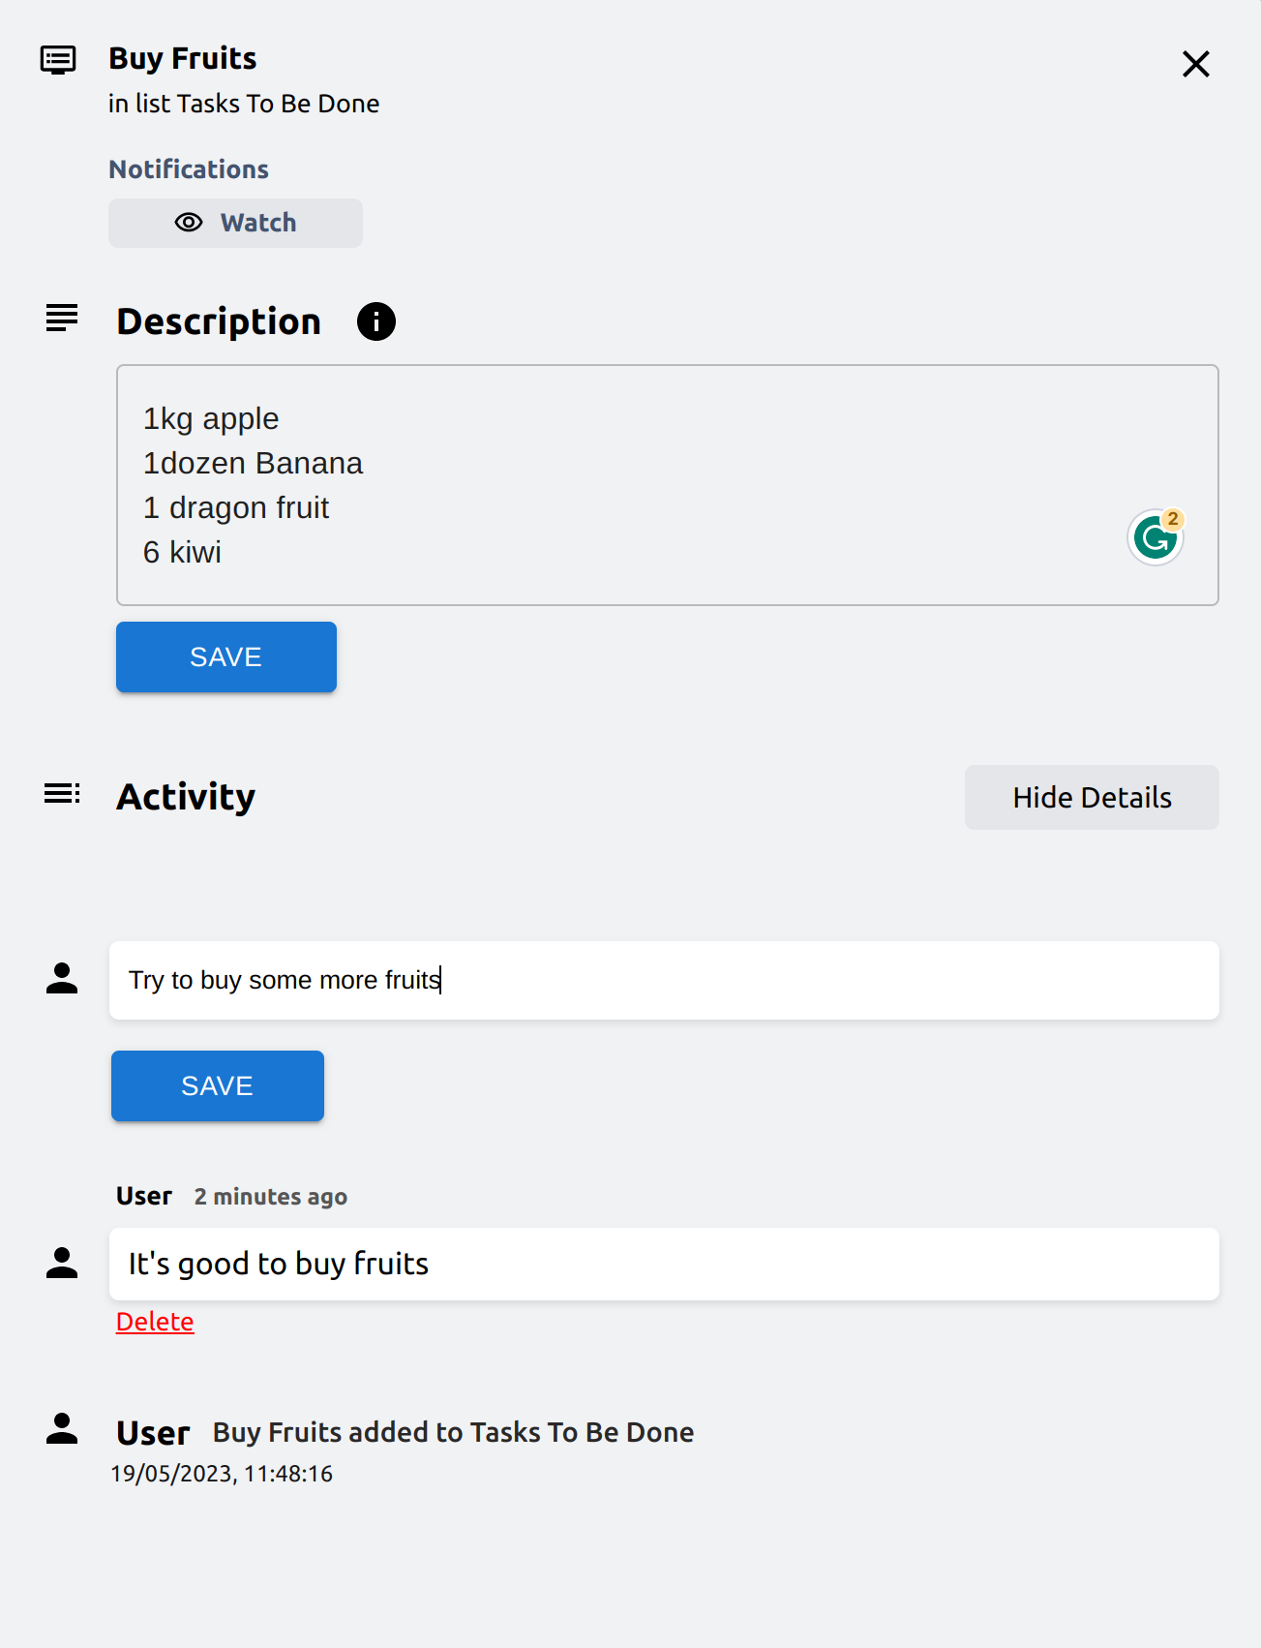Collapse activity with Hide Details
Screen dimensions: 1261x1648
click(1091, 798)
